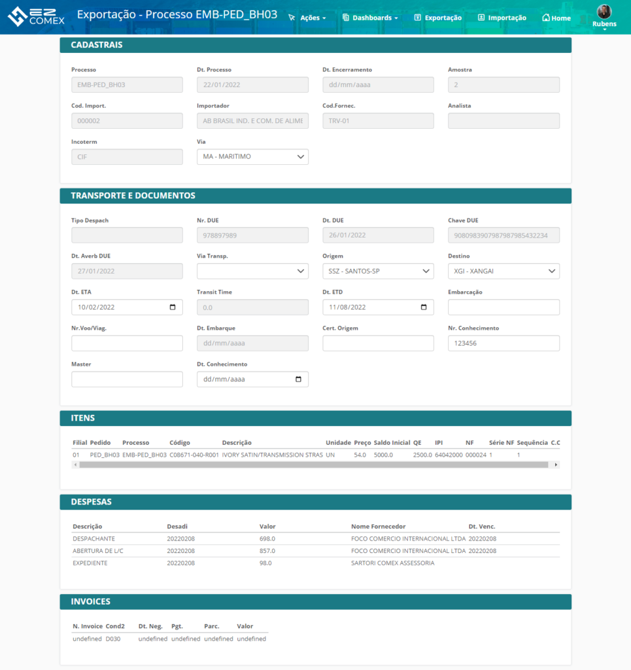Image resolution: width=631 pixels, height=670 pixels.
Task: Click the Nr. Conhecimento field 123456
Action: tap(503, 344)
